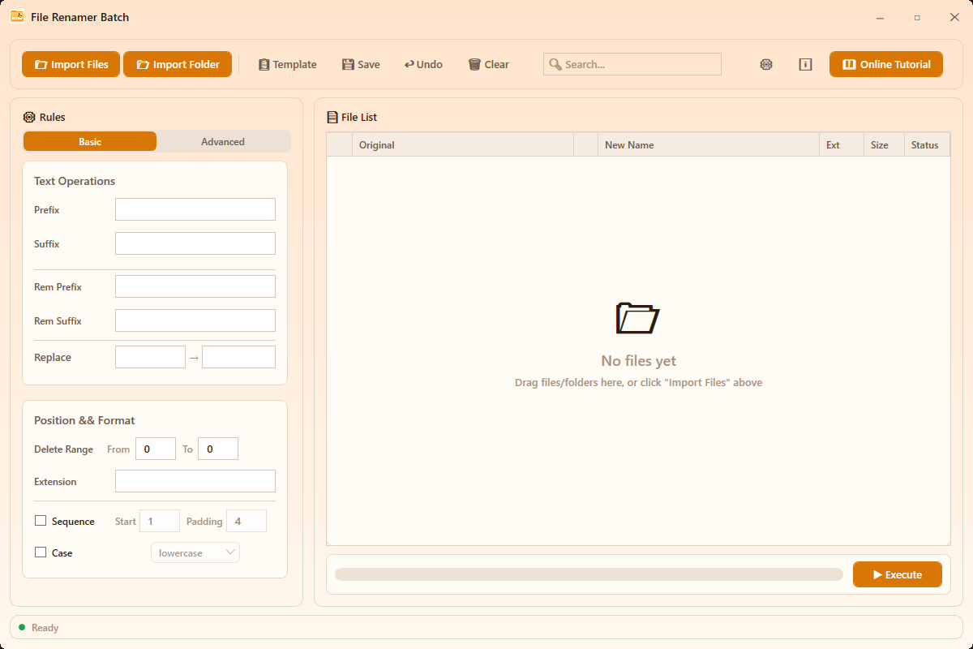Open the Online Tutorial
Viewport: 973px width, 649px height.
(x=886, y=64)
